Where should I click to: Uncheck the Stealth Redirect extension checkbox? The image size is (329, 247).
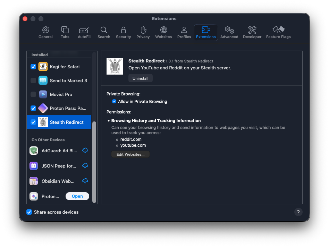(33, 122)
